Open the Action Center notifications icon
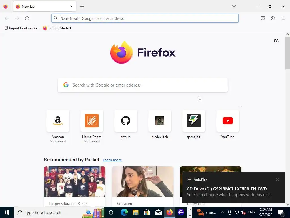The image size is (290, 218). click(281, 212)
